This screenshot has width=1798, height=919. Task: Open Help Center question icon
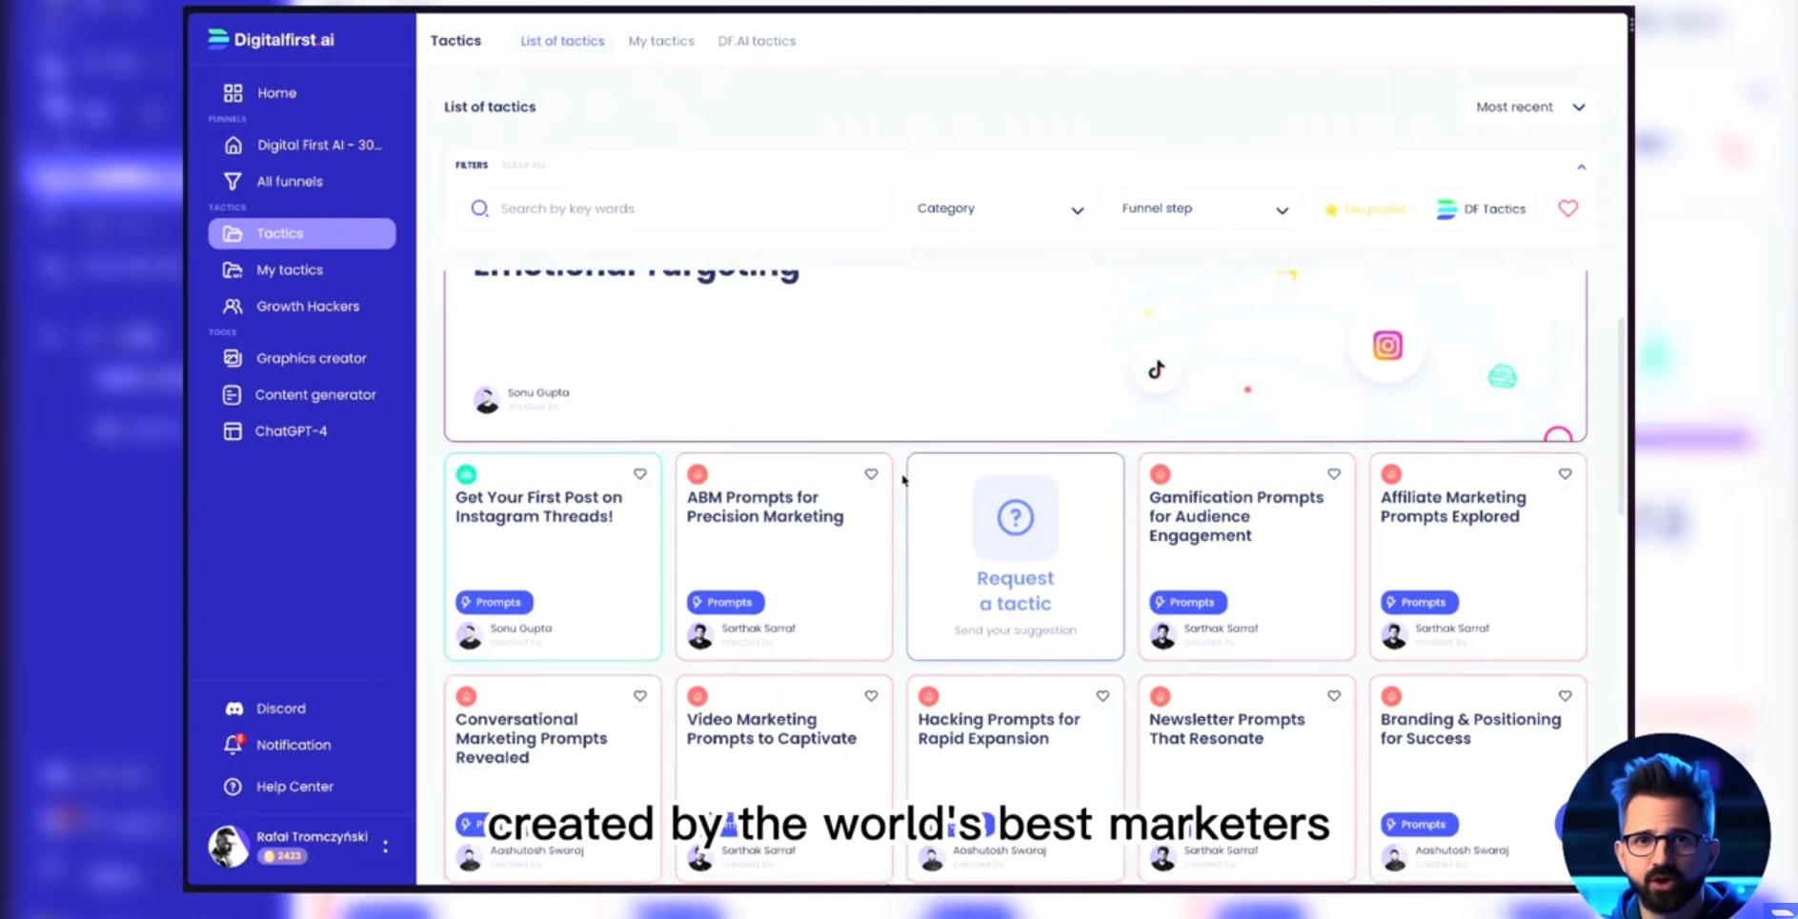(232, 787)
